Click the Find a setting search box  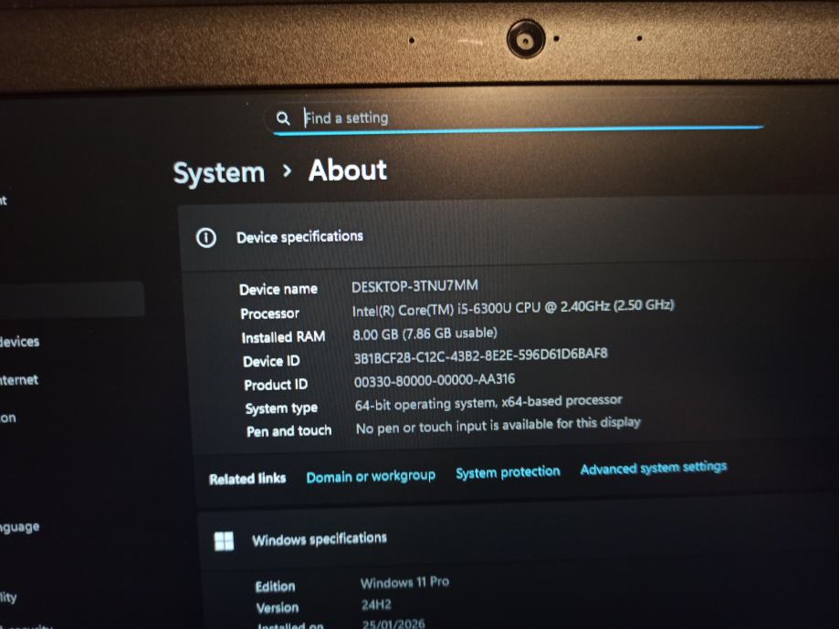pyautogui.click(x=515, y=119)
